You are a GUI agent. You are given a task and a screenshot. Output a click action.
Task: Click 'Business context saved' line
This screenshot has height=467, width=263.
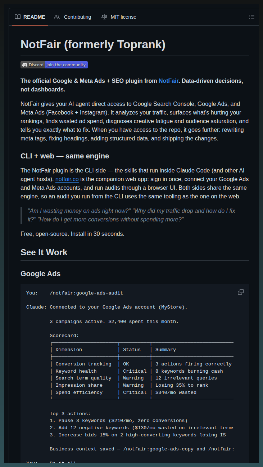(x=142, y=449)
